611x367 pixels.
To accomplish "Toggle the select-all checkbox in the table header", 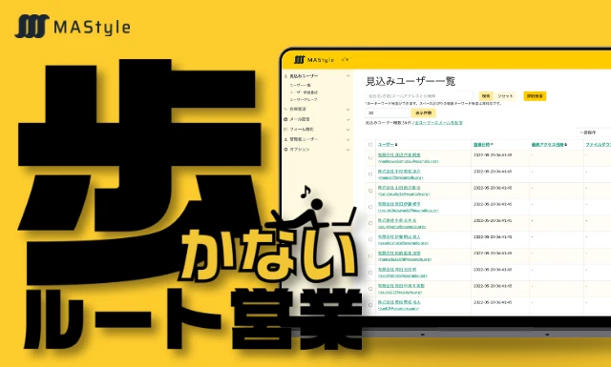I will (x=370, y=144).
